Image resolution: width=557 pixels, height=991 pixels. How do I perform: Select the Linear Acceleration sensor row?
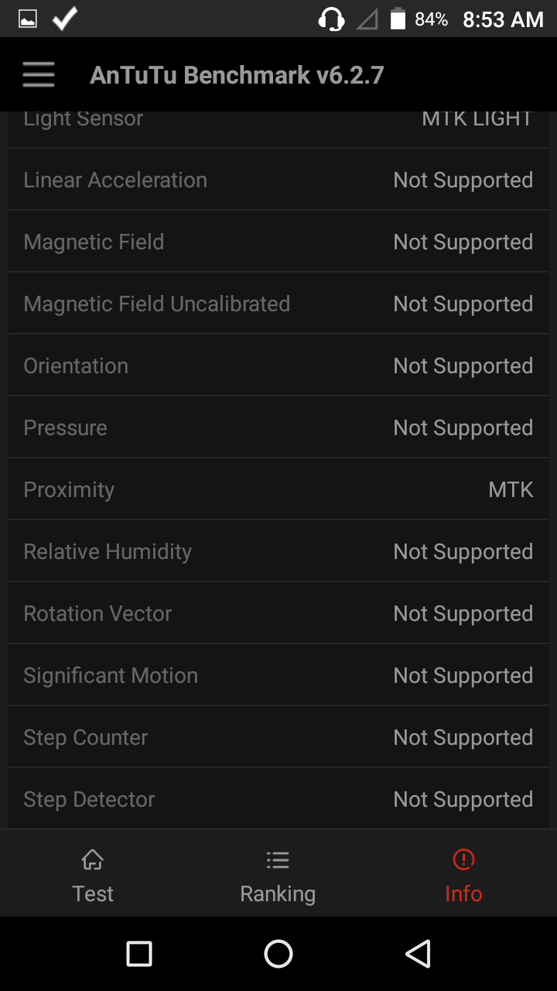(x=278, y=180)
